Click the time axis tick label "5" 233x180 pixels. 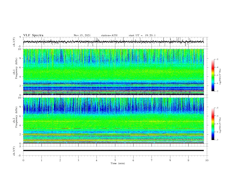coord(115,160)
